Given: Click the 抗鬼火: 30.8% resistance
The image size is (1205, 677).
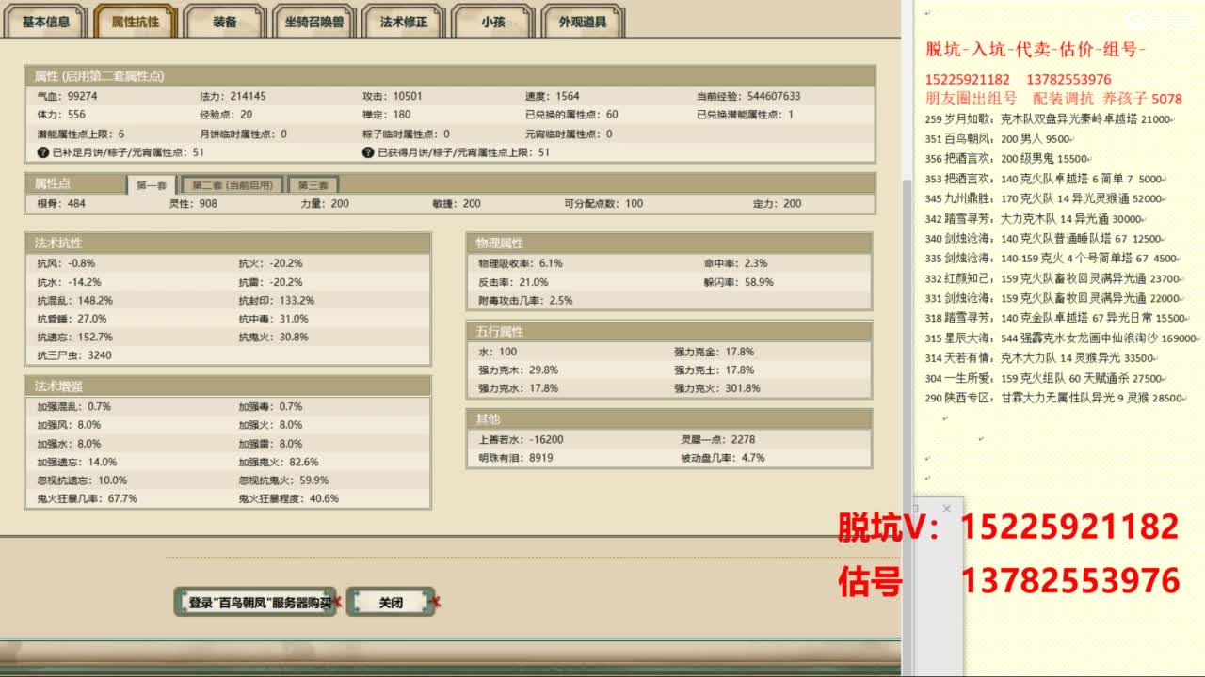Looking at the screenshot, I should [x=273, y=337].
